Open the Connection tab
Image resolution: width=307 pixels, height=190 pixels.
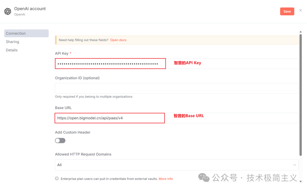26,33
